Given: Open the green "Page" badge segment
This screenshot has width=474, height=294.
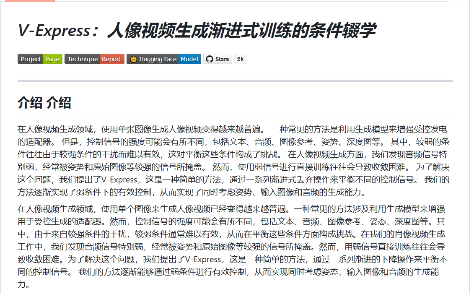Looking at the screenshot, I should tap(53, 59).
